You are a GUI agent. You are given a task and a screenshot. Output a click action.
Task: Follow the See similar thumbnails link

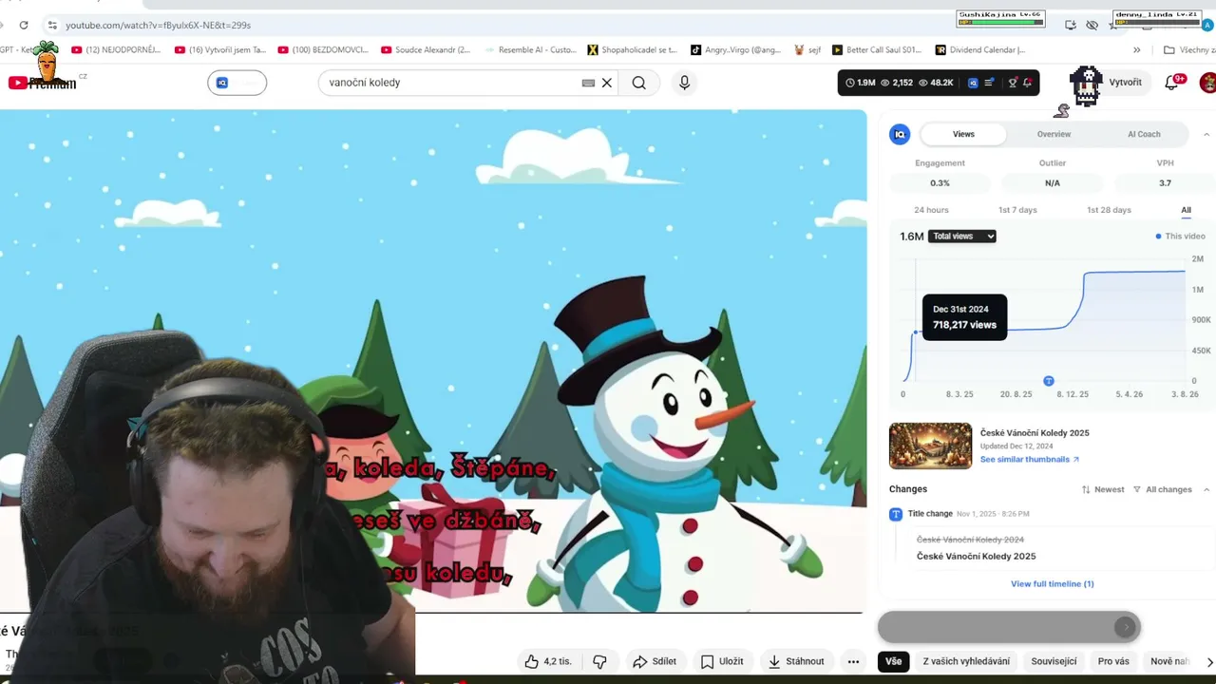click(1030, 460)
